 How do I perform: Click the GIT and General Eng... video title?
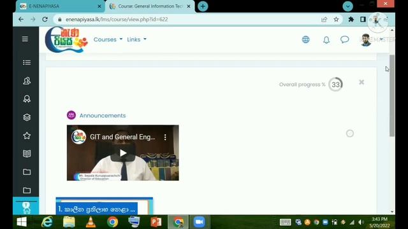coord(122,137)
